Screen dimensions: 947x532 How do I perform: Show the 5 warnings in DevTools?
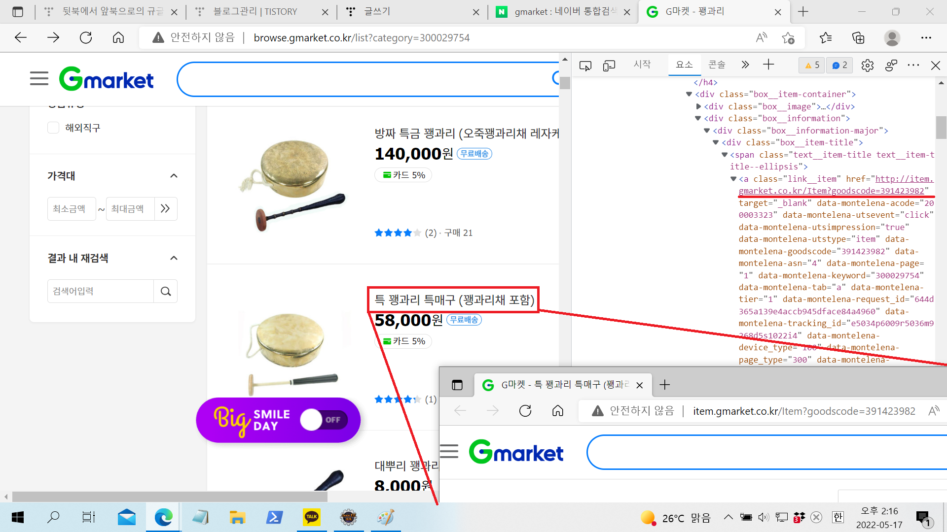[x=812, y=65]
